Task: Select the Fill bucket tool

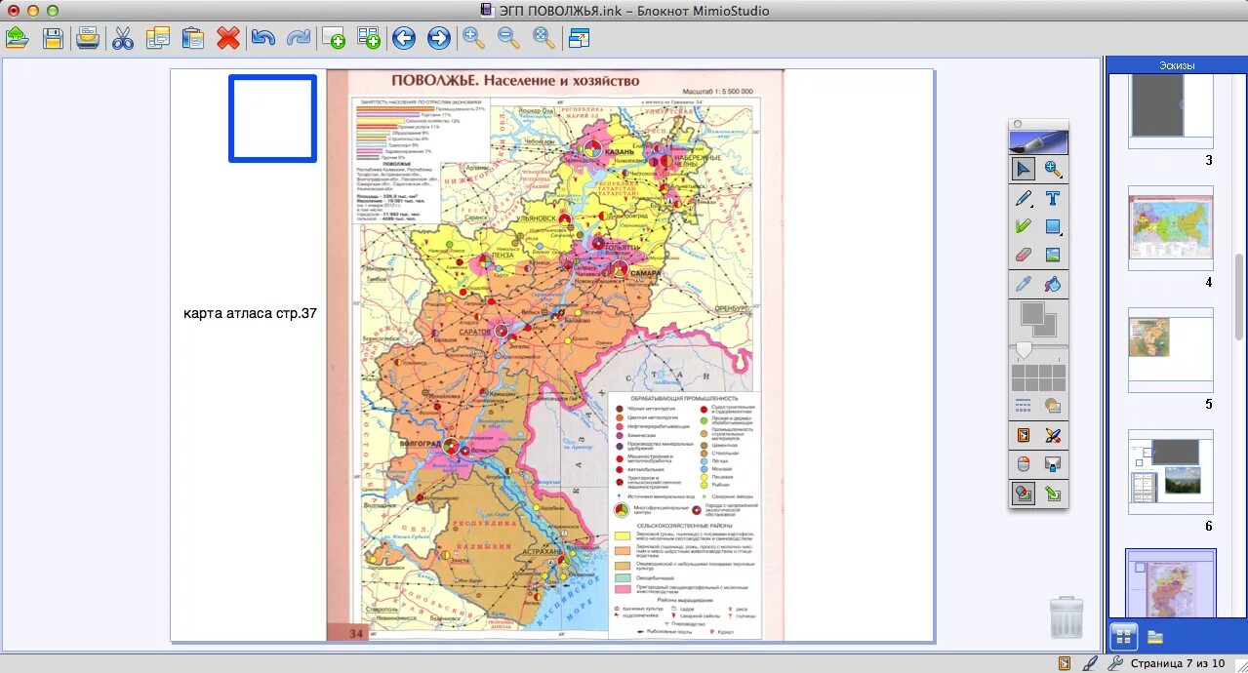Action: 1053,285
